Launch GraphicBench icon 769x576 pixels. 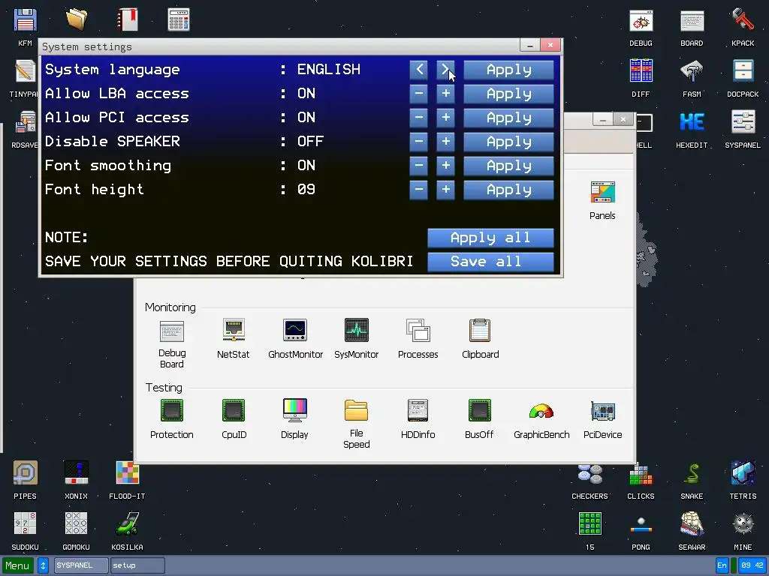(541, 410)
